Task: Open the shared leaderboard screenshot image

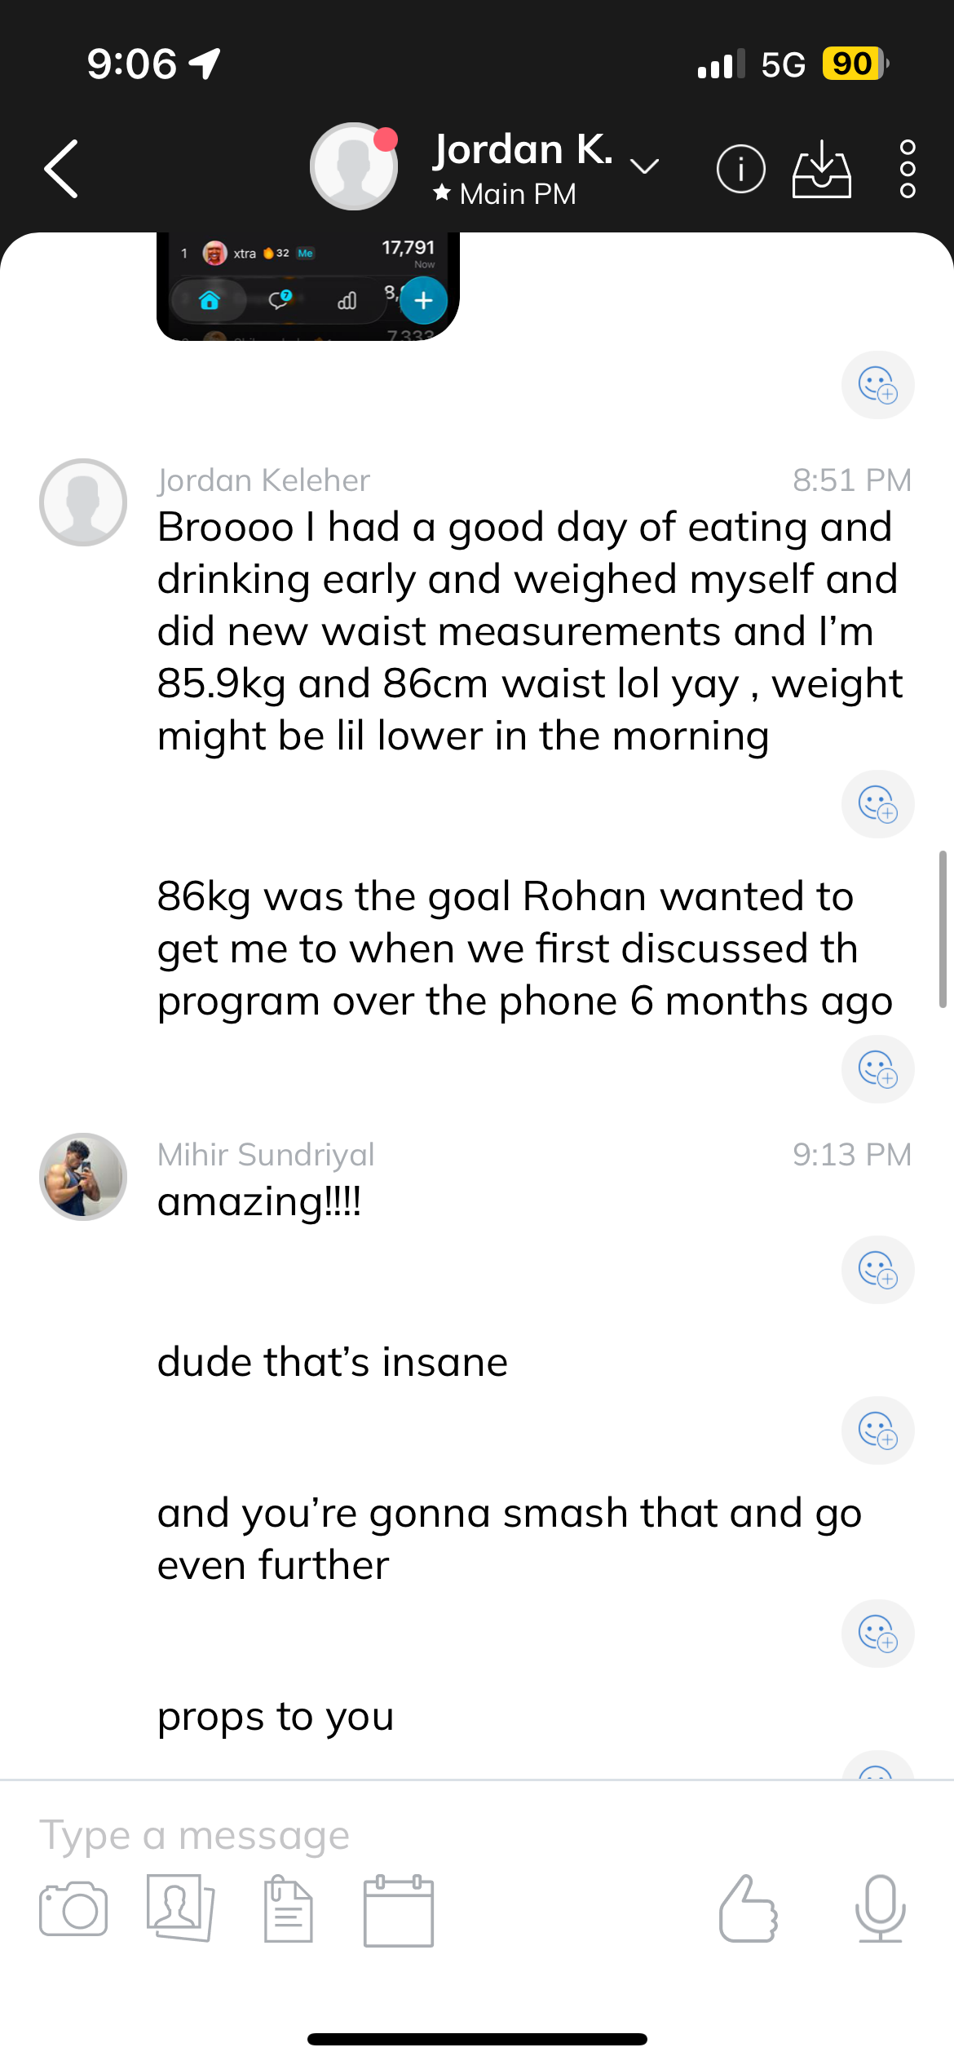Action: pyautogui.click(x=308, y=285)
